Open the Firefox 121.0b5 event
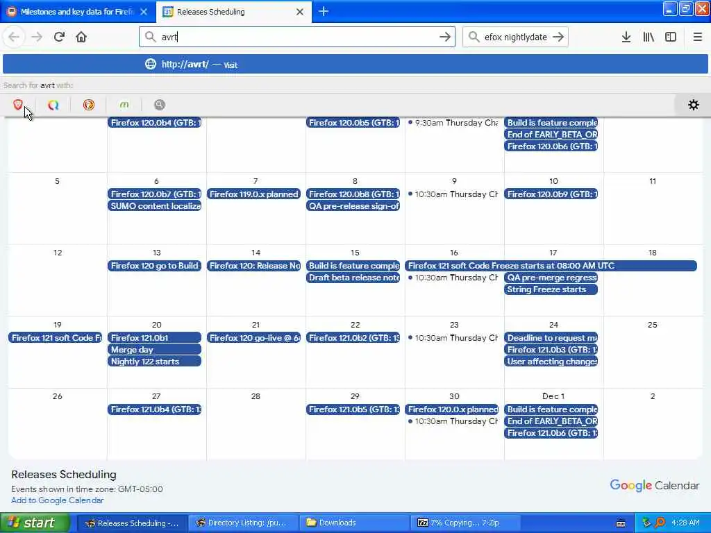 click(353, 409)
